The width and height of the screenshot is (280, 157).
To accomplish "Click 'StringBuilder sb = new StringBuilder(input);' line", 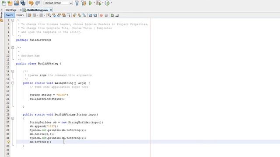I will pyautogui.click(x=66, y=122).
